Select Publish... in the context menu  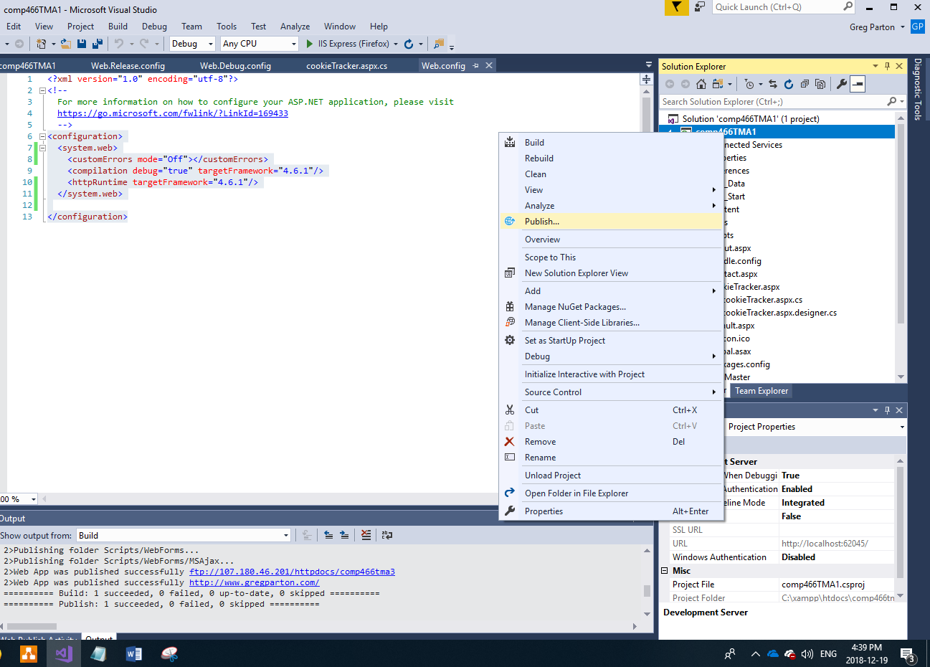pos(542,222)
